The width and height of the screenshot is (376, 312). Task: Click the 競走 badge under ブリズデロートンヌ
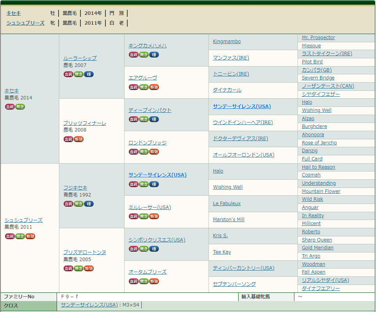(78, 269)
